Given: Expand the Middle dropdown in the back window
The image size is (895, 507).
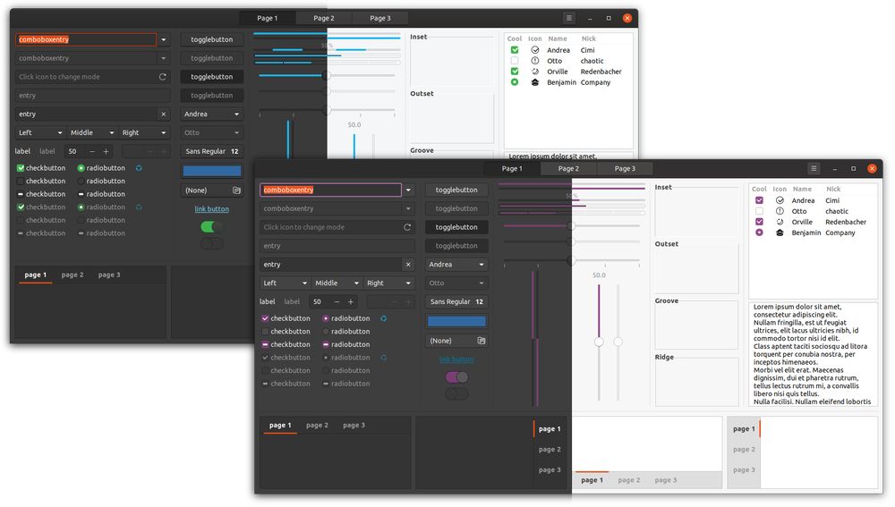Looking at the screenshot, I should click(x=93, y=133).
